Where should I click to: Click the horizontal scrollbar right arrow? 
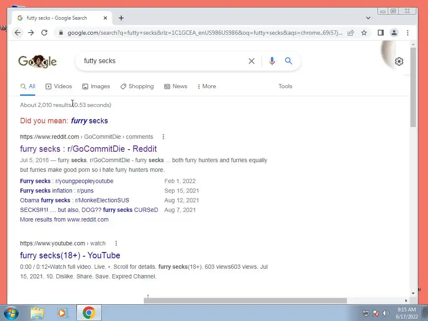coord(406,301)
